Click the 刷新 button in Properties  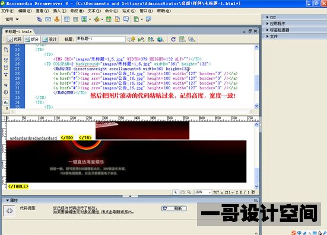tap(174, 208)
